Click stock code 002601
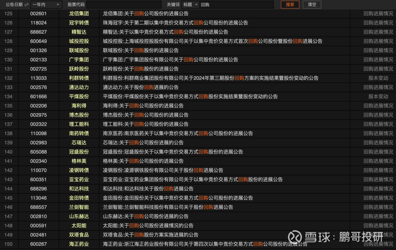396x250 pixels. click(x=39, y=14)
